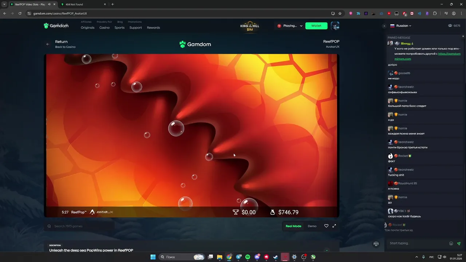Open the Discord taskbar icon
This screenshot has width=466, height=262.
coord(257,257)
